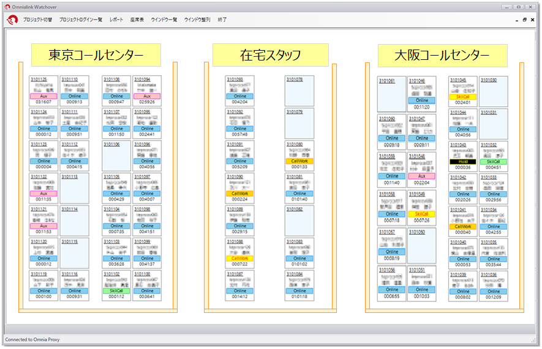Open seat ID link 3101036
Screen dimensions: 542x349
click(489, 275)
